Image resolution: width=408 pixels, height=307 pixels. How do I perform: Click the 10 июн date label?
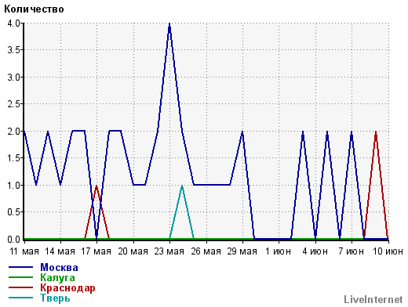click(388, 251)
